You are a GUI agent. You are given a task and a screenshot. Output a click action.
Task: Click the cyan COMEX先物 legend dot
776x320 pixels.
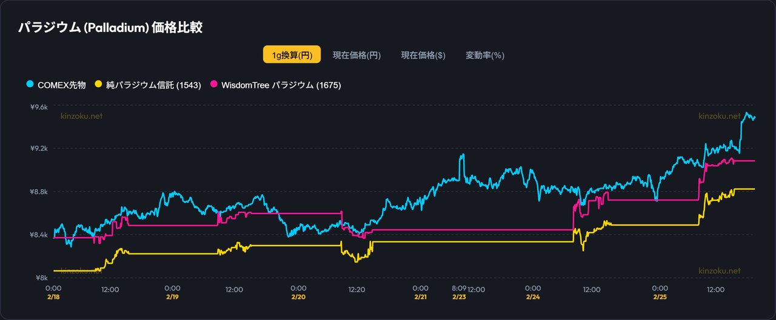[30, 85]
